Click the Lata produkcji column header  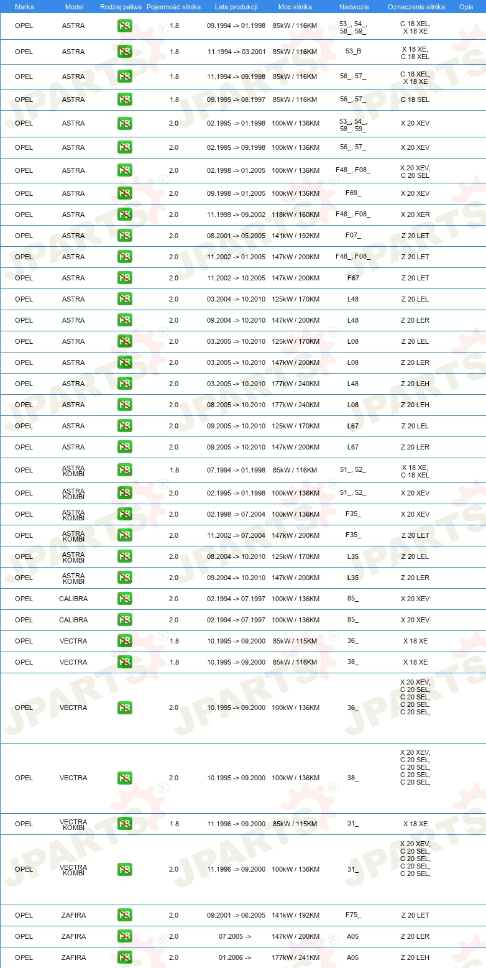[236, 7]
